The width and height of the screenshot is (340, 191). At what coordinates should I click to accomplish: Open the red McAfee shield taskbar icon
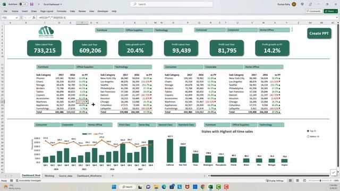click(x=187, y=187)
